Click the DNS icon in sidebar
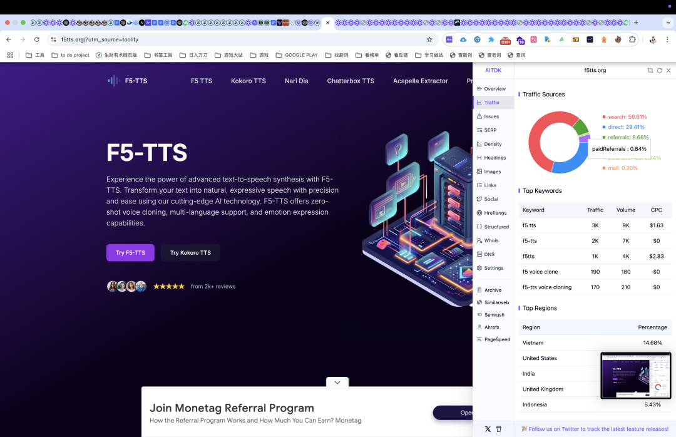This screenshot has height=437, width=676. (x=479, y=255)
